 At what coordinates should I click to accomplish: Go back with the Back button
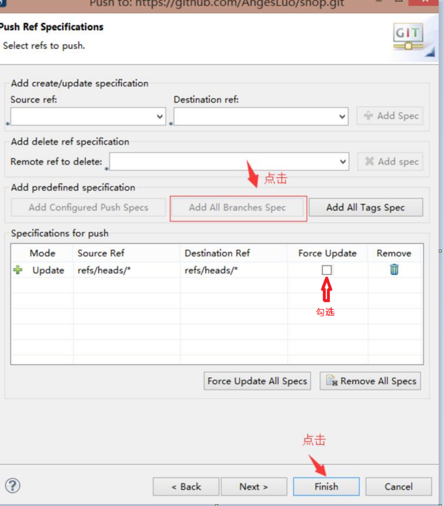(185, 486)
